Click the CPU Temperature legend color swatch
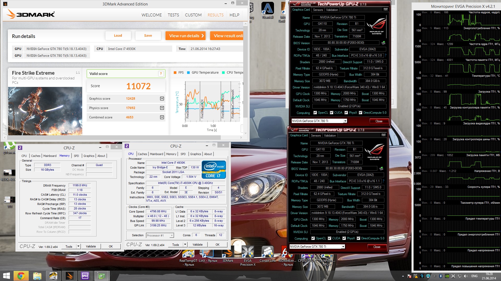This screenshot has width=501, height=281. pos(223,73)
